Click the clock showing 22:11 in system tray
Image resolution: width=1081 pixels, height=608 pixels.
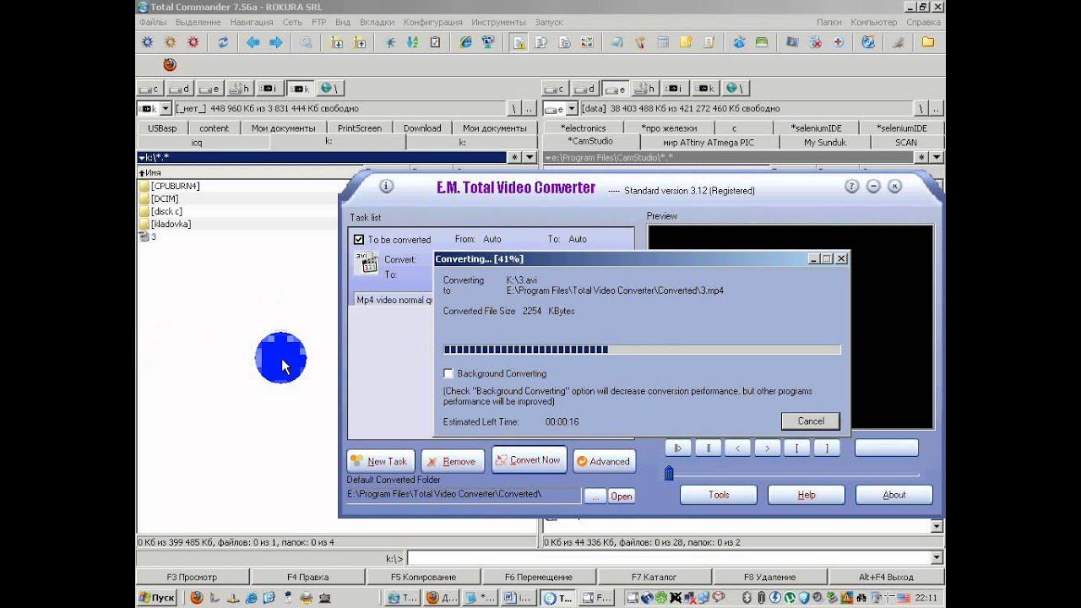[x=927, y=598]
